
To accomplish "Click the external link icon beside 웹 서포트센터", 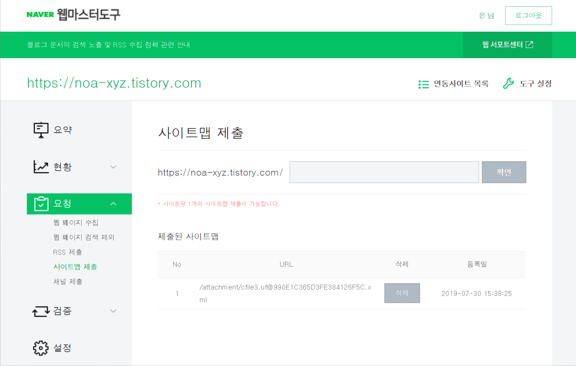I will 530,45.
